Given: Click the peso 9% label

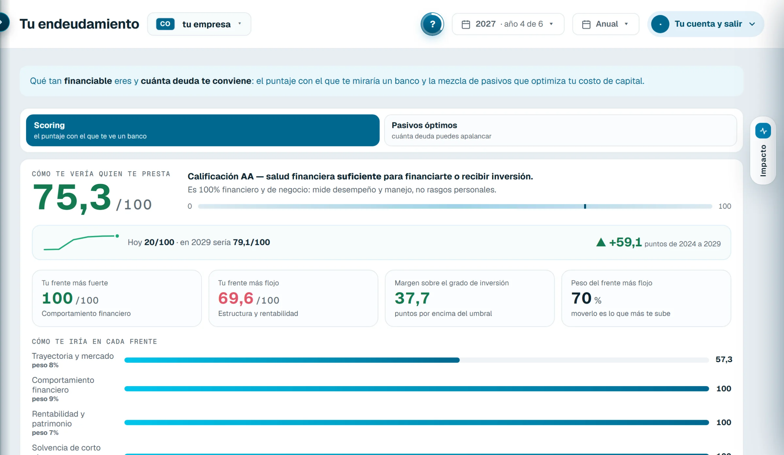Looking at the screenshot, I should (45, 399).
